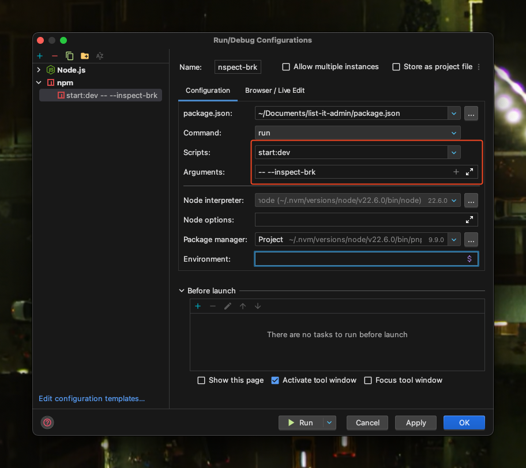526x468 pixels.
Task: Click the Copy Configuration icon
Action: click(70, 56)
